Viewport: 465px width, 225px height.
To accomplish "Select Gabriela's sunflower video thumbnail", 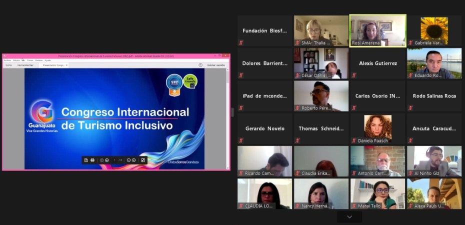I will [434, 30].
